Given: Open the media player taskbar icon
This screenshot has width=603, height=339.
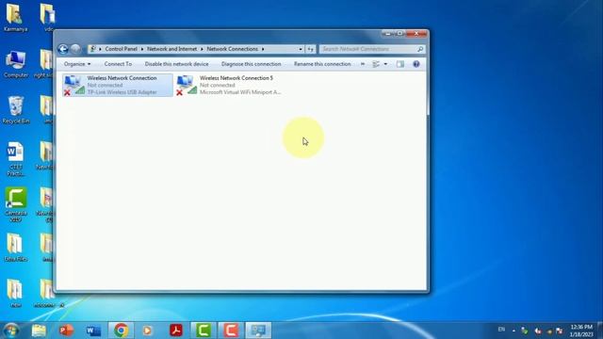Looking at the screenshot, I should pos(148,331).
